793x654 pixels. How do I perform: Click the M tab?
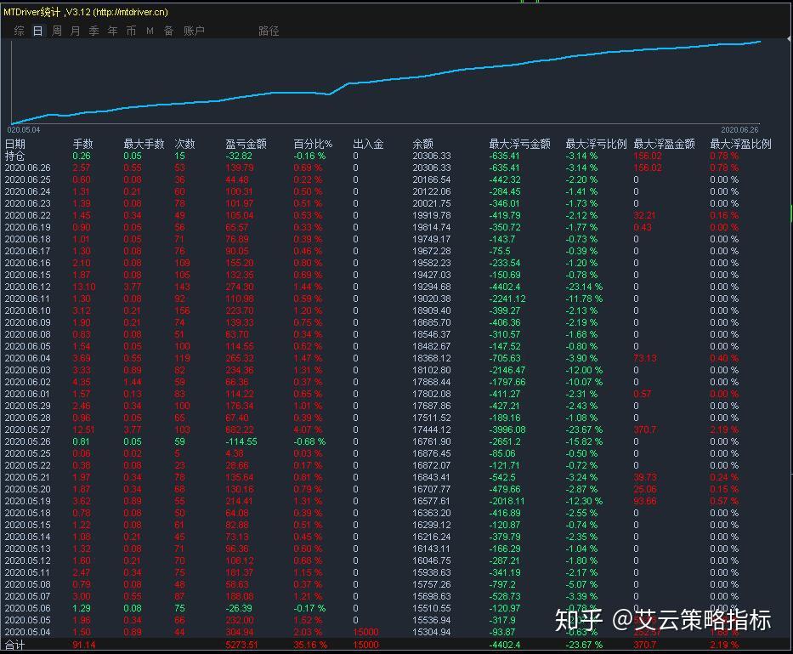pyautogui.click(x=150, y=31)
